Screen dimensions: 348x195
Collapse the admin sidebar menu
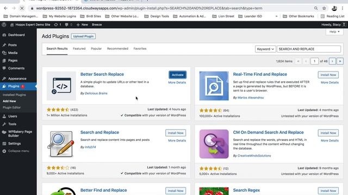click(16, 151)
